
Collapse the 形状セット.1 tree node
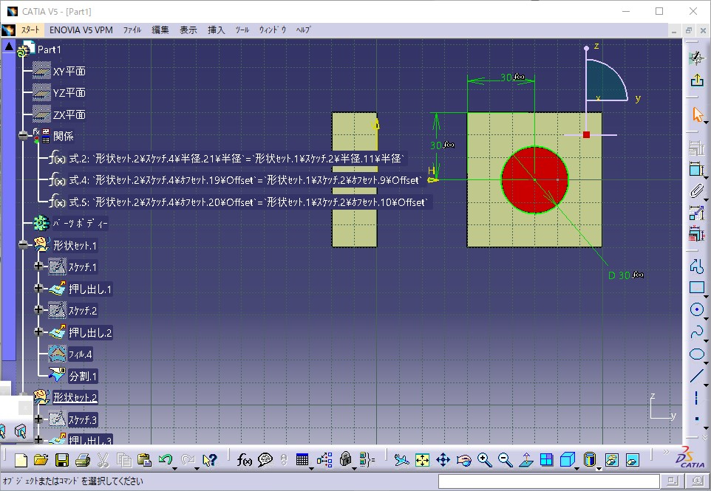(x=23, y=245)
